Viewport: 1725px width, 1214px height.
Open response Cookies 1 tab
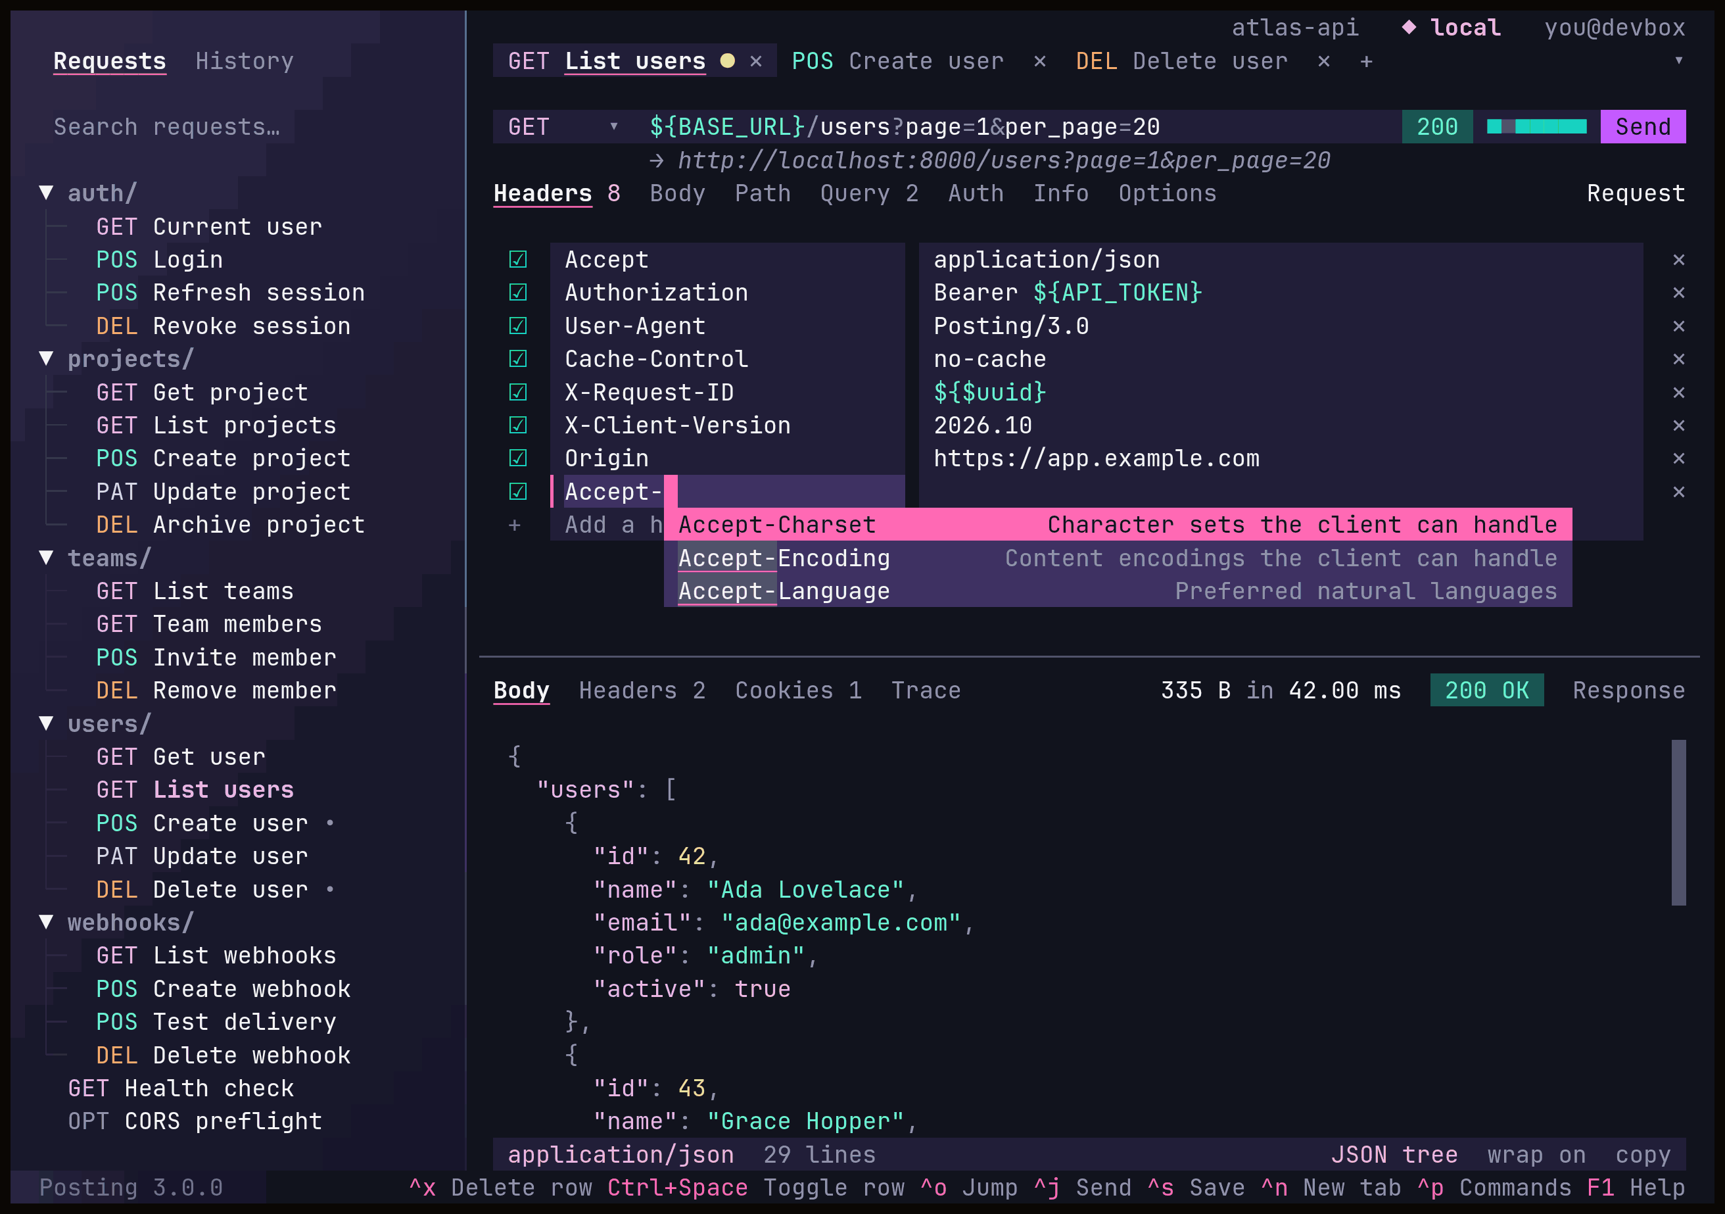799,691
